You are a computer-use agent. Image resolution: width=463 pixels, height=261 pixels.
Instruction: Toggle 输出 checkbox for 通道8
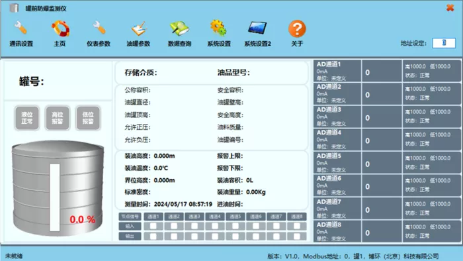297,236
